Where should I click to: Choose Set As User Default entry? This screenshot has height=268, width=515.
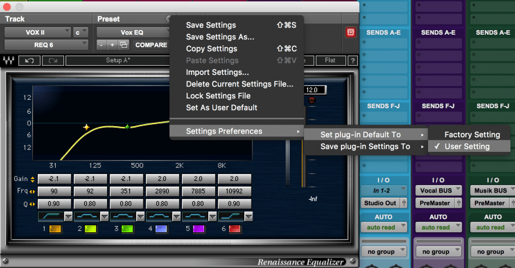pyautogui.click(x=236, y=108)
